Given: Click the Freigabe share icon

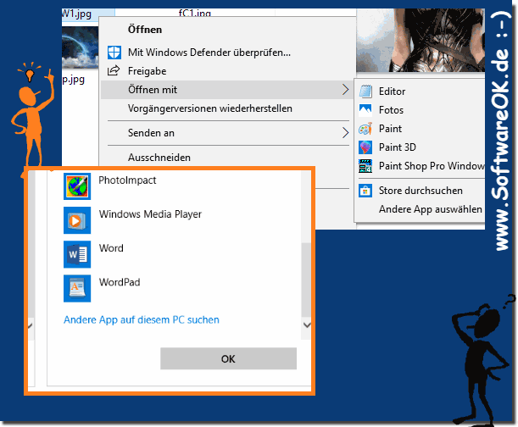Looking at the screenshot, I should 114,70.
